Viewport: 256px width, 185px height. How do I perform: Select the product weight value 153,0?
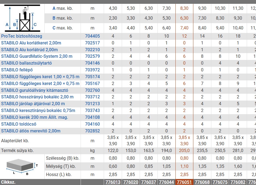coord(131,151)
